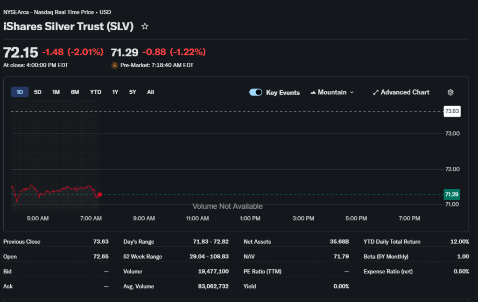Select the 1D time range tab
This screenshot has width=478, height=302.
click(20, 92)
